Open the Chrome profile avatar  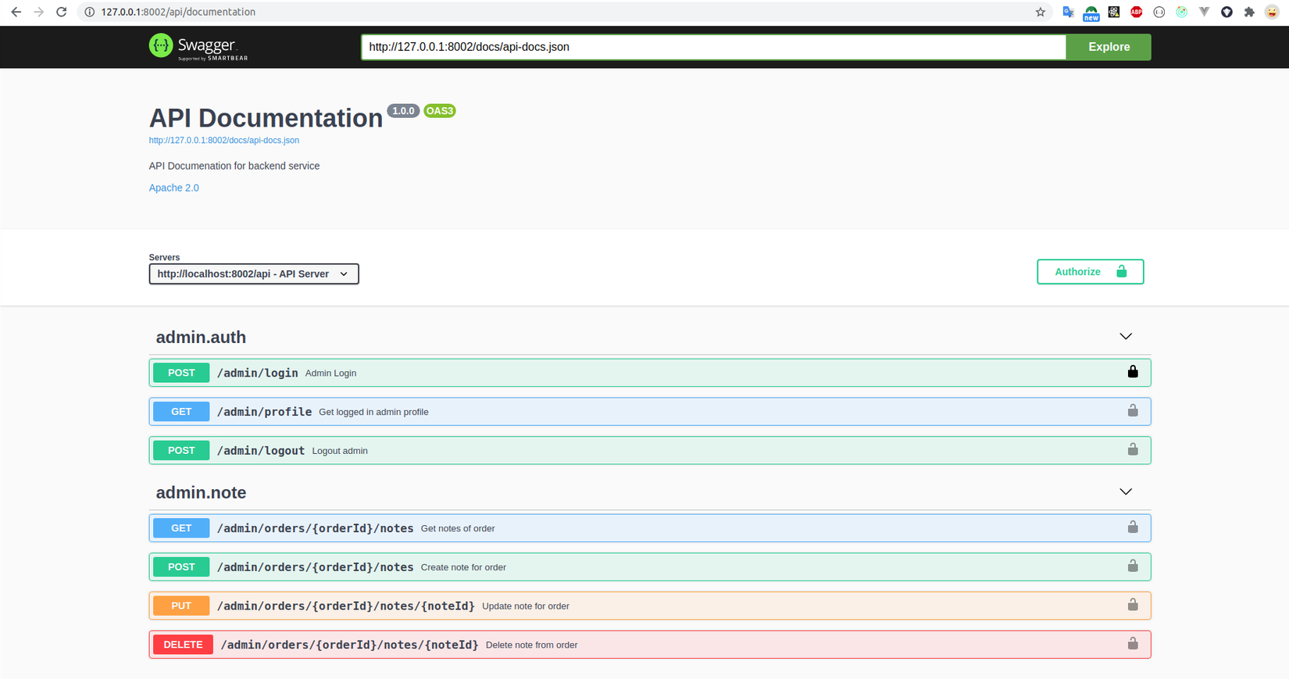point(1272,12)
